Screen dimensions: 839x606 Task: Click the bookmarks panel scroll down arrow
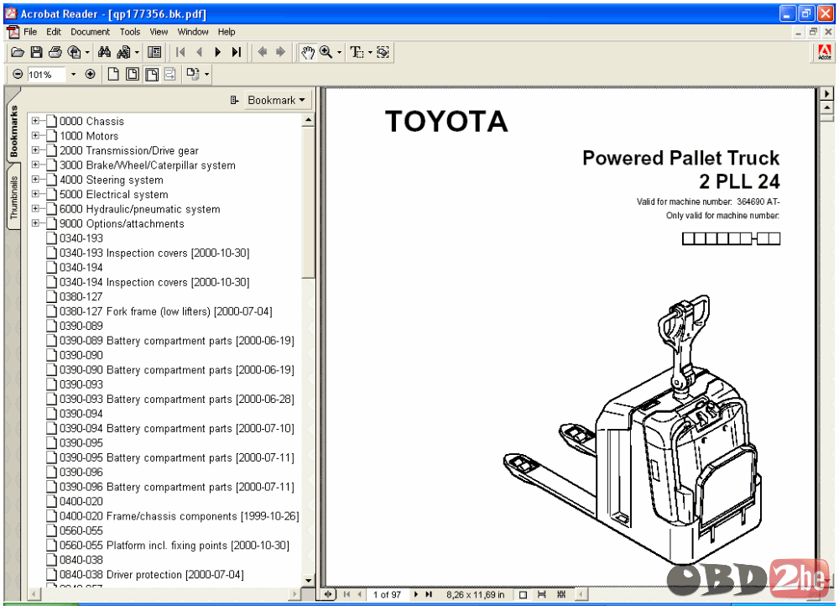click(x=308, y=580)
